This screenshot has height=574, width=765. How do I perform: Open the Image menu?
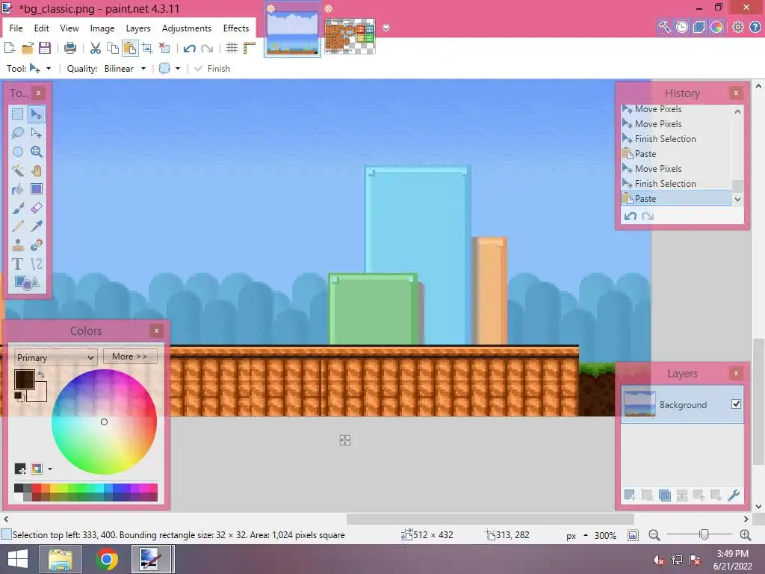(x=102, y=28)
